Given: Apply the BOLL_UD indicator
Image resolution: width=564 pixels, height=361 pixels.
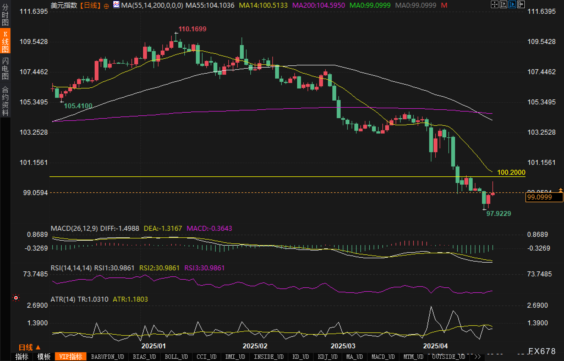Looking at the screenshot, I should [176, 357].
